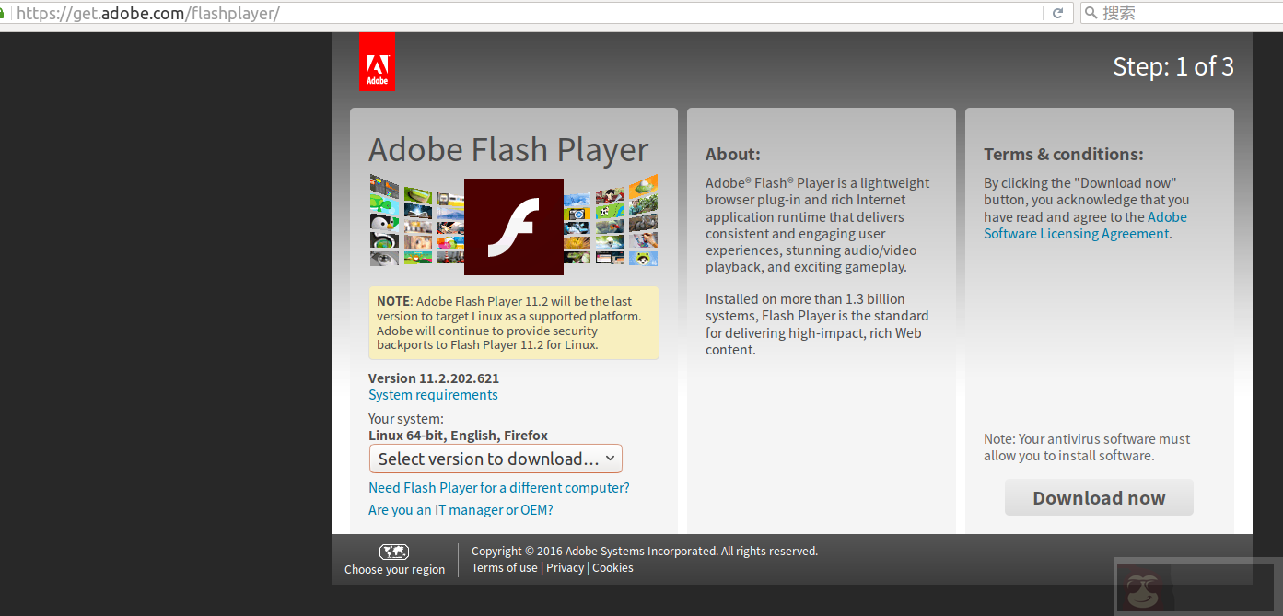
Task: Click Need Flash Player for a different computer?
Action: point(498,487)
